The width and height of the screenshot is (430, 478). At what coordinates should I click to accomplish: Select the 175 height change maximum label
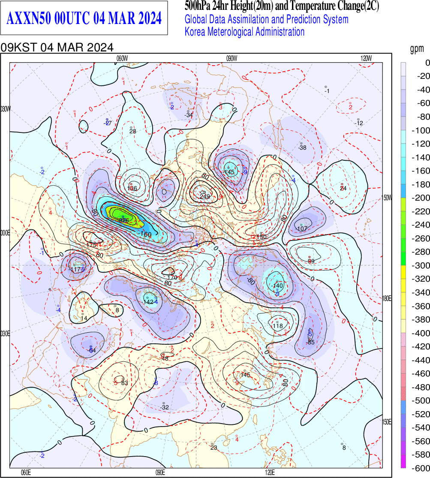(x=91, y=245)
